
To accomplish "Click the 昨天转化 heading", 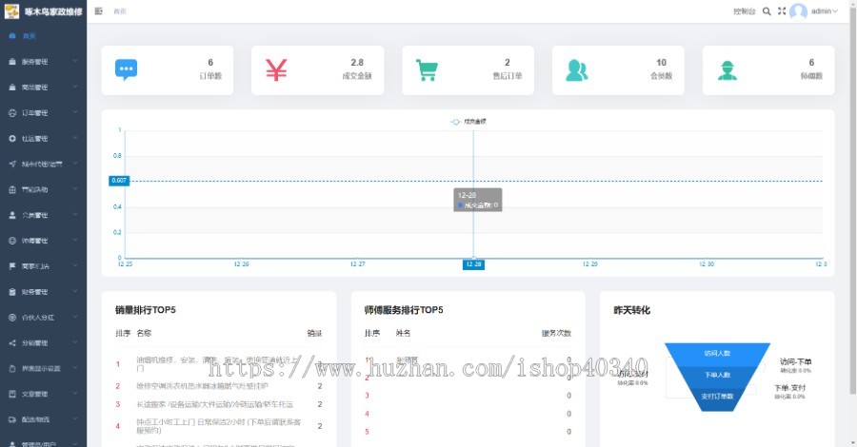I will (x=632, y=310).
